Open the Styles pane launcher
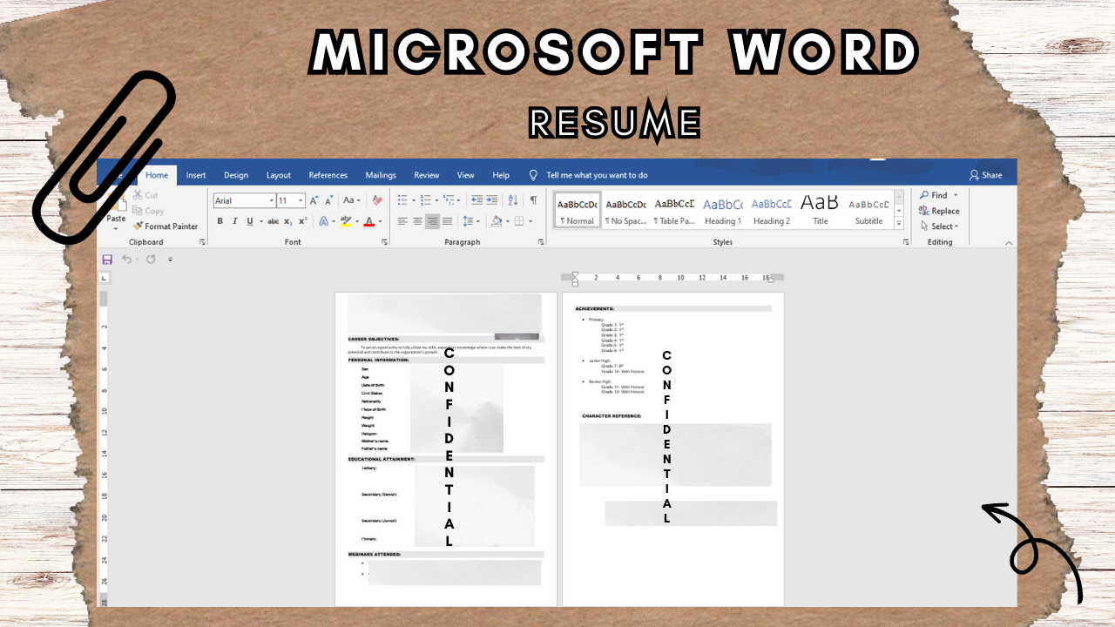 pyautogui.click(x=906, y=242)
